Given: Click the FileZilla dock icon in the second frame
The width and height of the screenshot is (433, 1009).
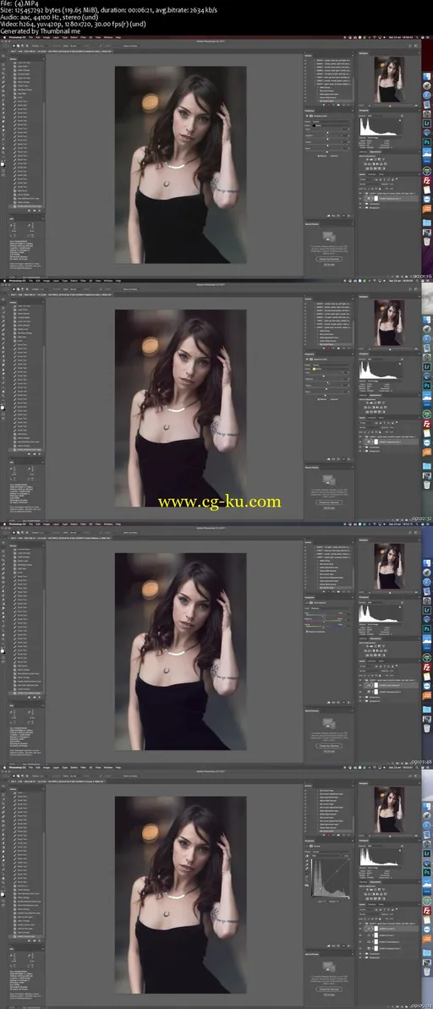Looking at the screenshot, I should pyautogui.click(x=426, y=424).
